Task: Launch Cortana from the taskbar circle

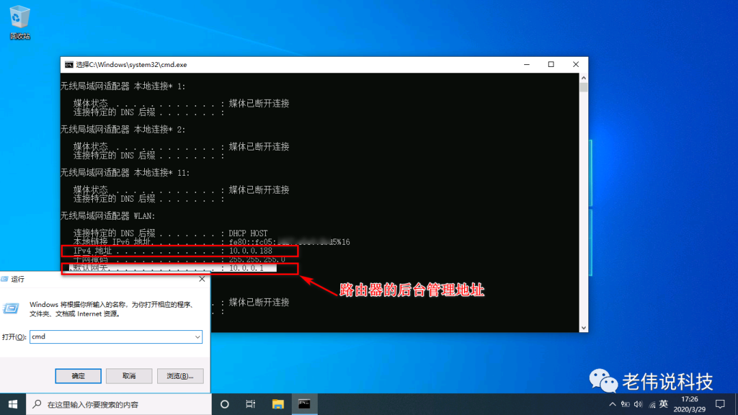Action: click(225, 404)
